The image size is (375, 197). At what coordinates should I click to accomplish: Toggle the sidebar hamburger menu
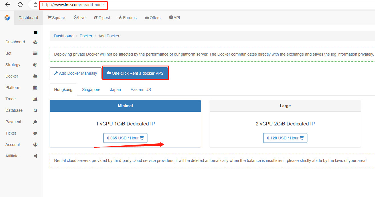pos(36,33)
